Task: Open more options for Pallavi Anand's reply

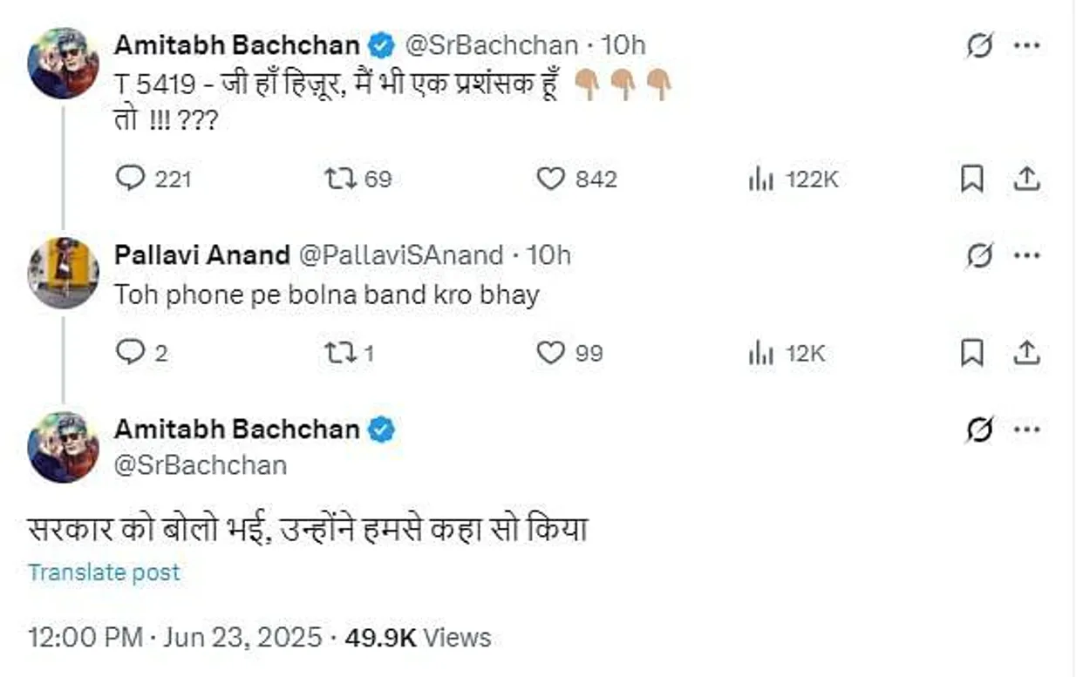Action: pos(1027,255)
